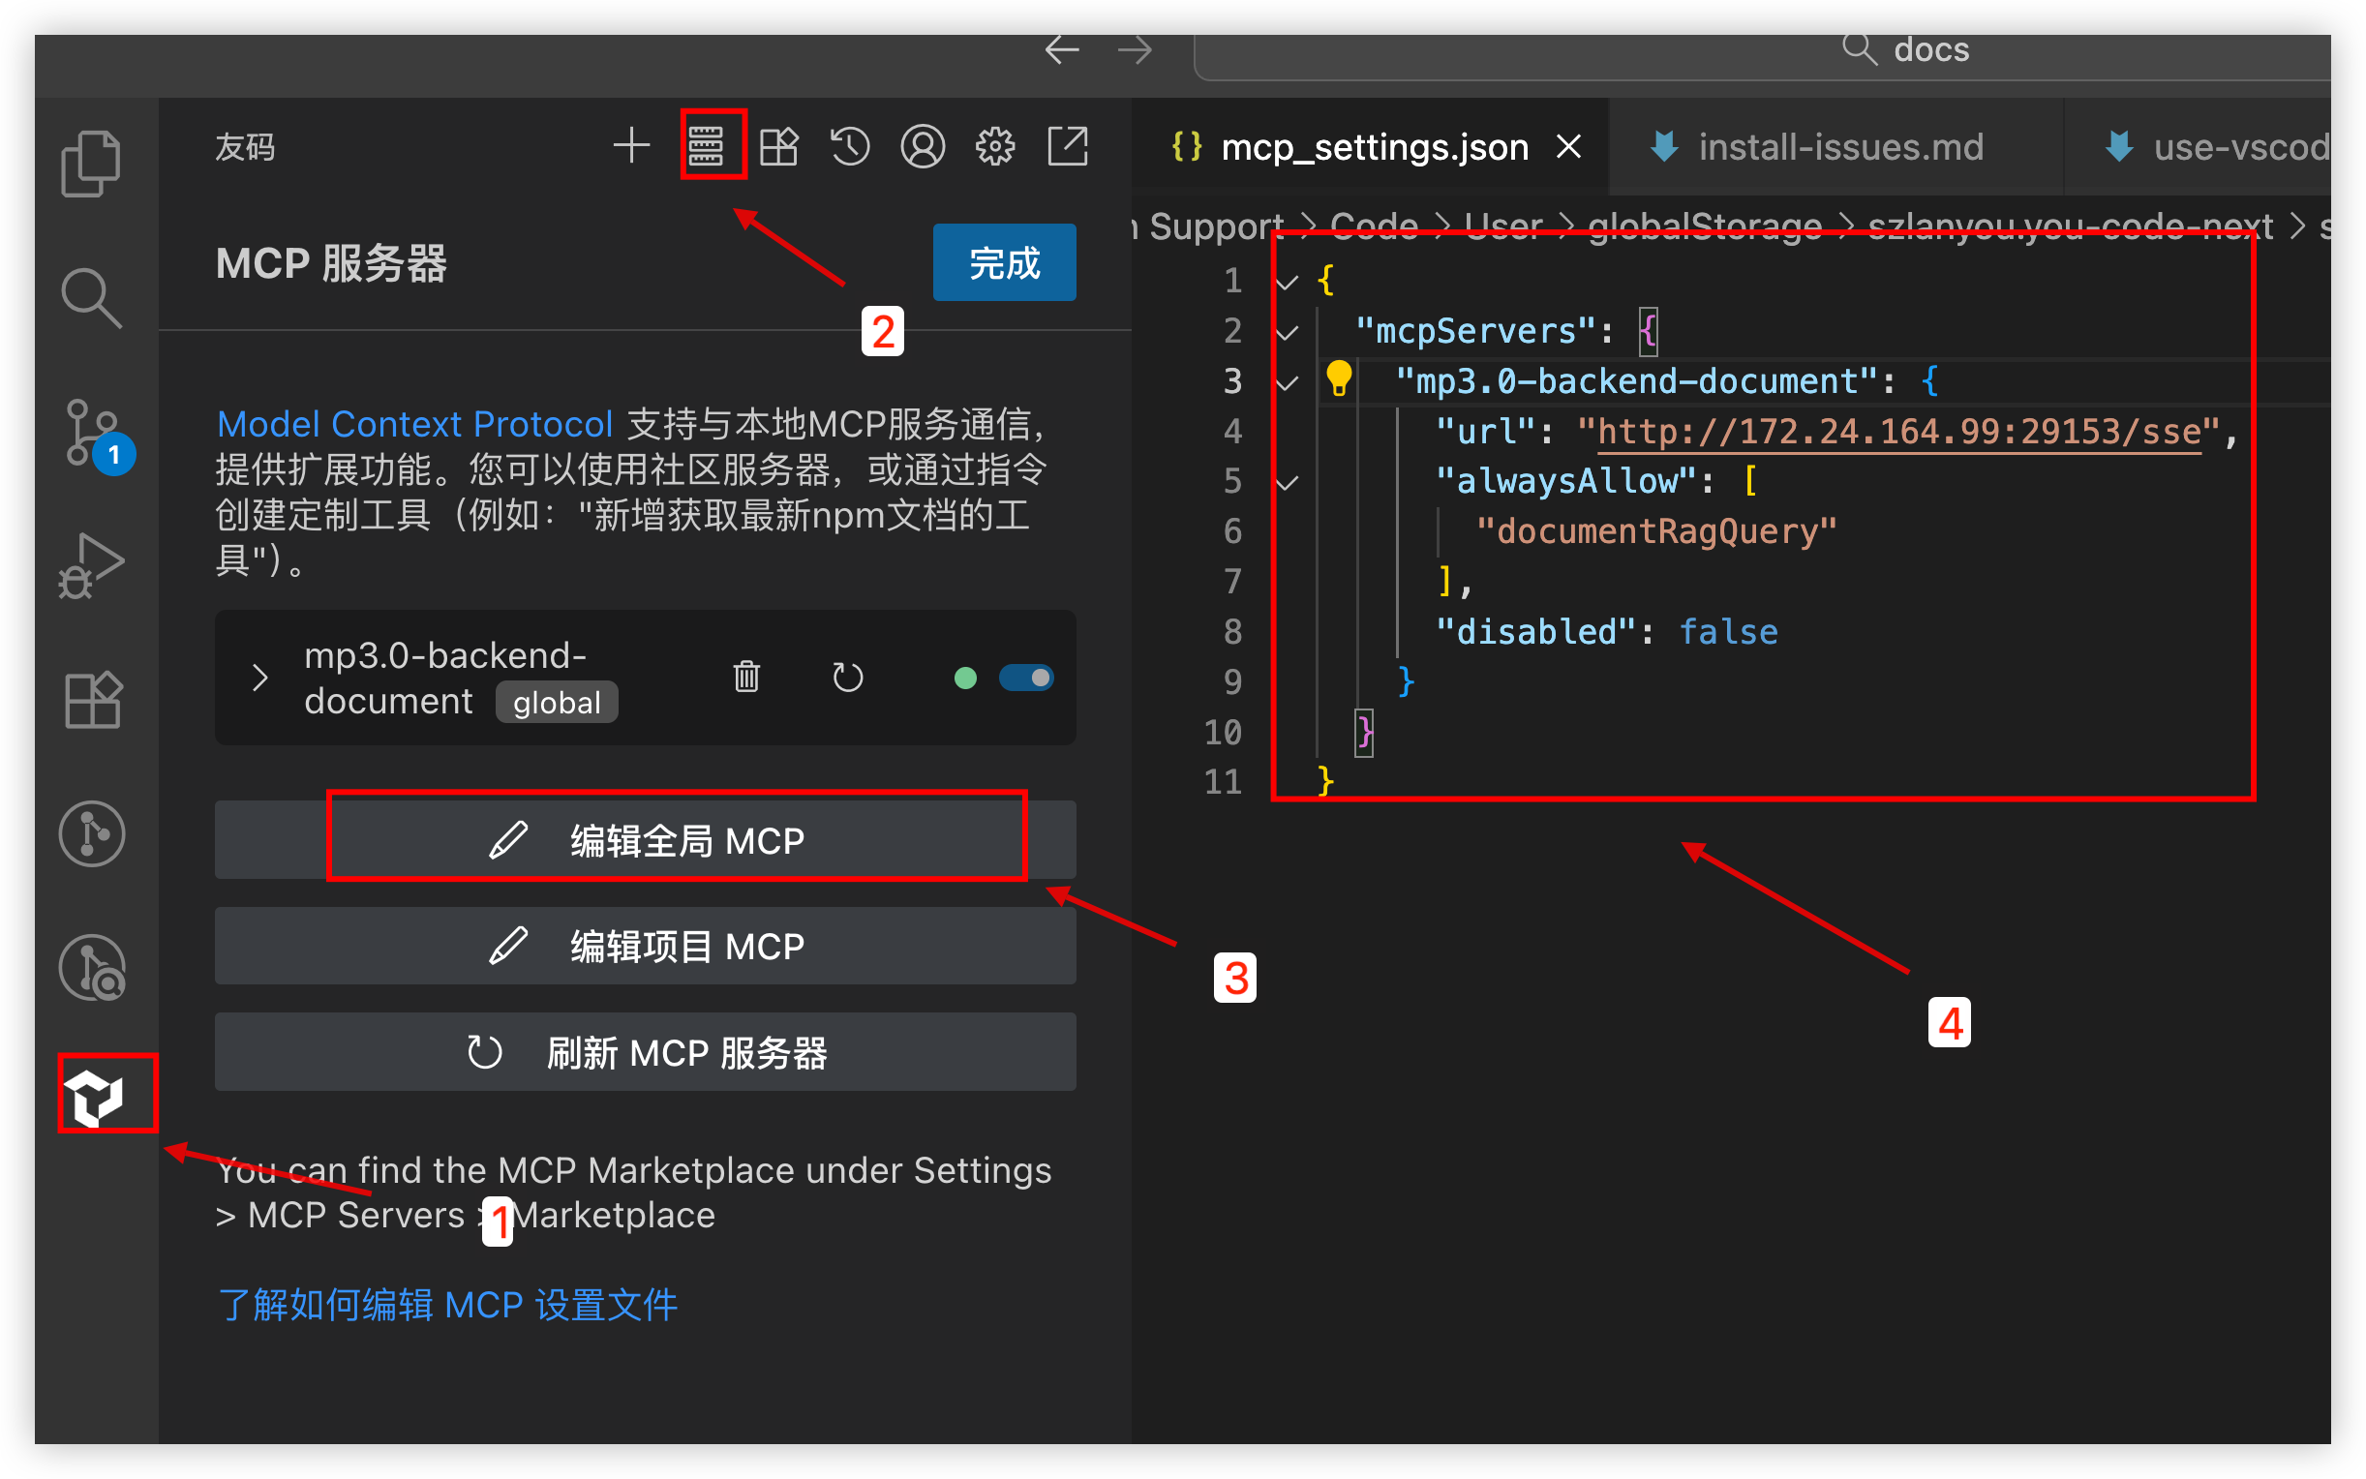2366x1479 pixels.
Task: Toggle the mp3.0-backend-document server switch
Action: (1025, 677)
